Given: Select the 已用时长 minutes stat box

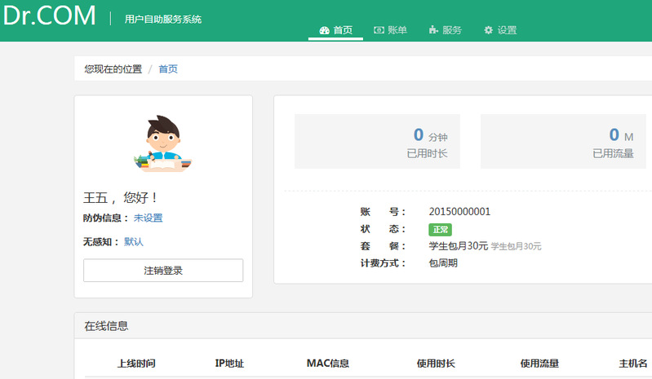Looking at the screenshot, I should (x=377, y=141).
